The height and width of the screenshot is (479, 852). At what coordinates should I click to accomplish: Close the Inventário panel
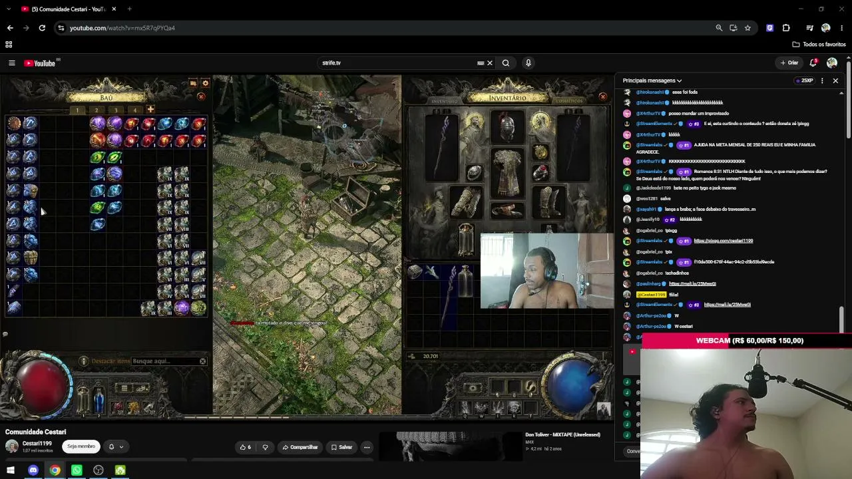[x=602, y=96]
